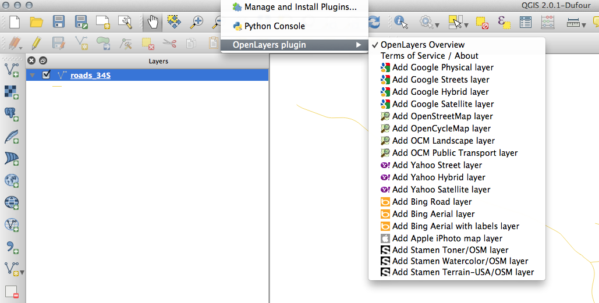The height and width of the screenshot is (303, 599).
Task: Toggle the OpenLayers Overview checked item
Action: 423,45
